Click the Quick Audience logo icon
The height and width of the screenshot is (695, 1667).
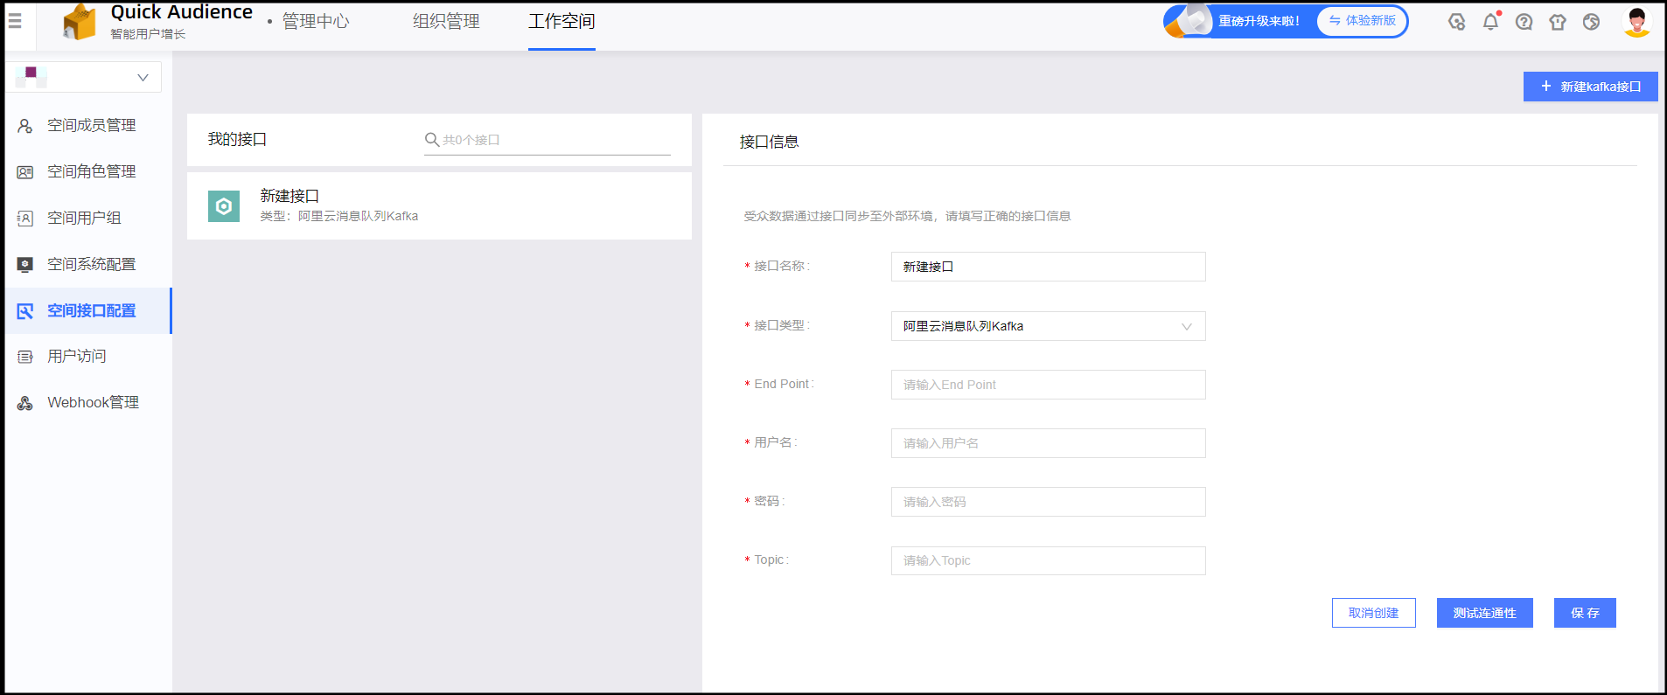[80, 22]
